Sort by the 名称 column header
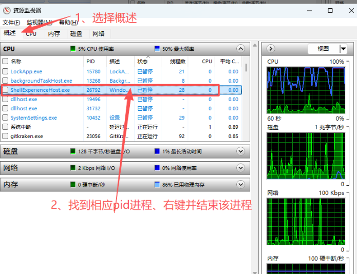 [x=16, y=61]
